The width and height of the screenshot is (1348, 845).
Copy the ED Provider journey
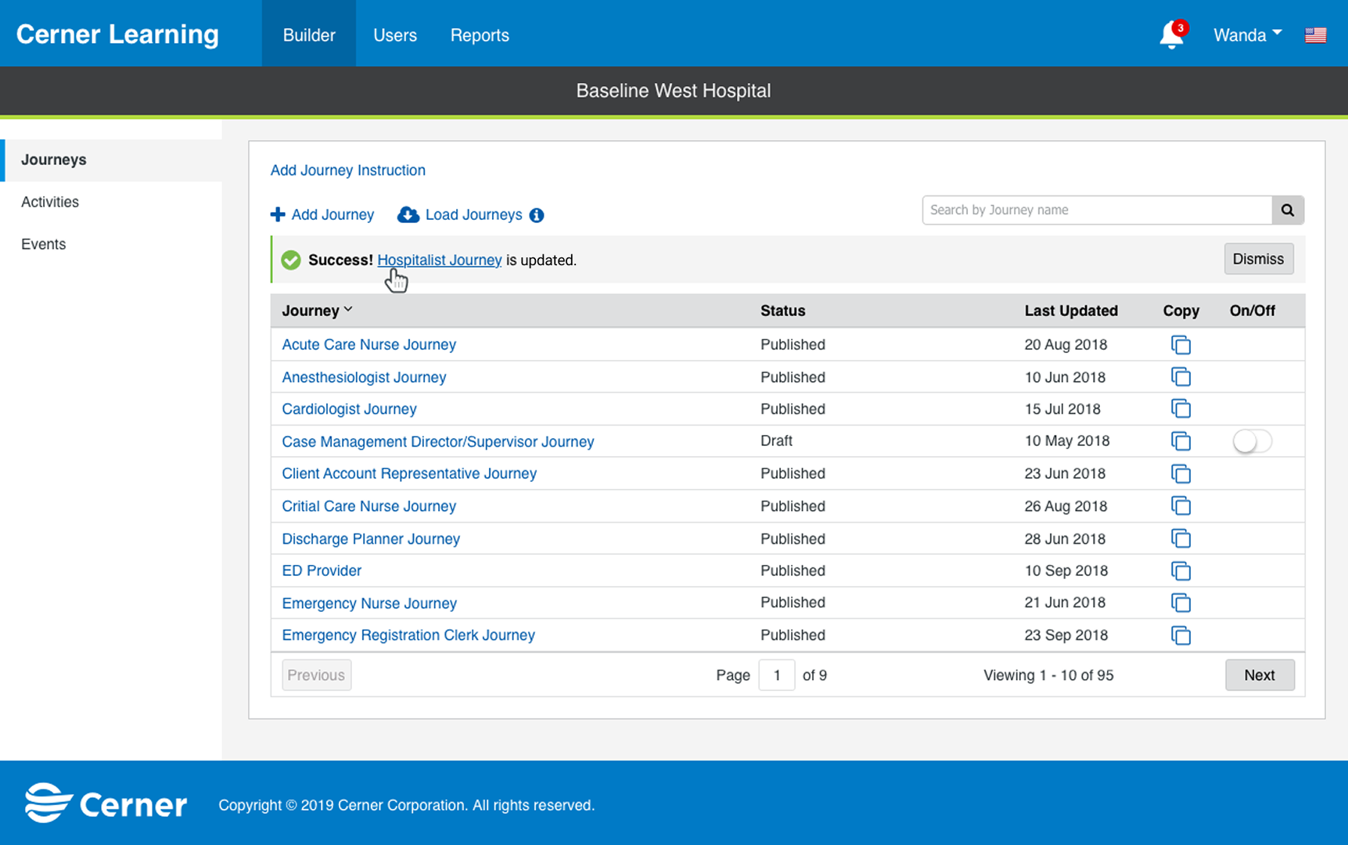pos(1181,570)
